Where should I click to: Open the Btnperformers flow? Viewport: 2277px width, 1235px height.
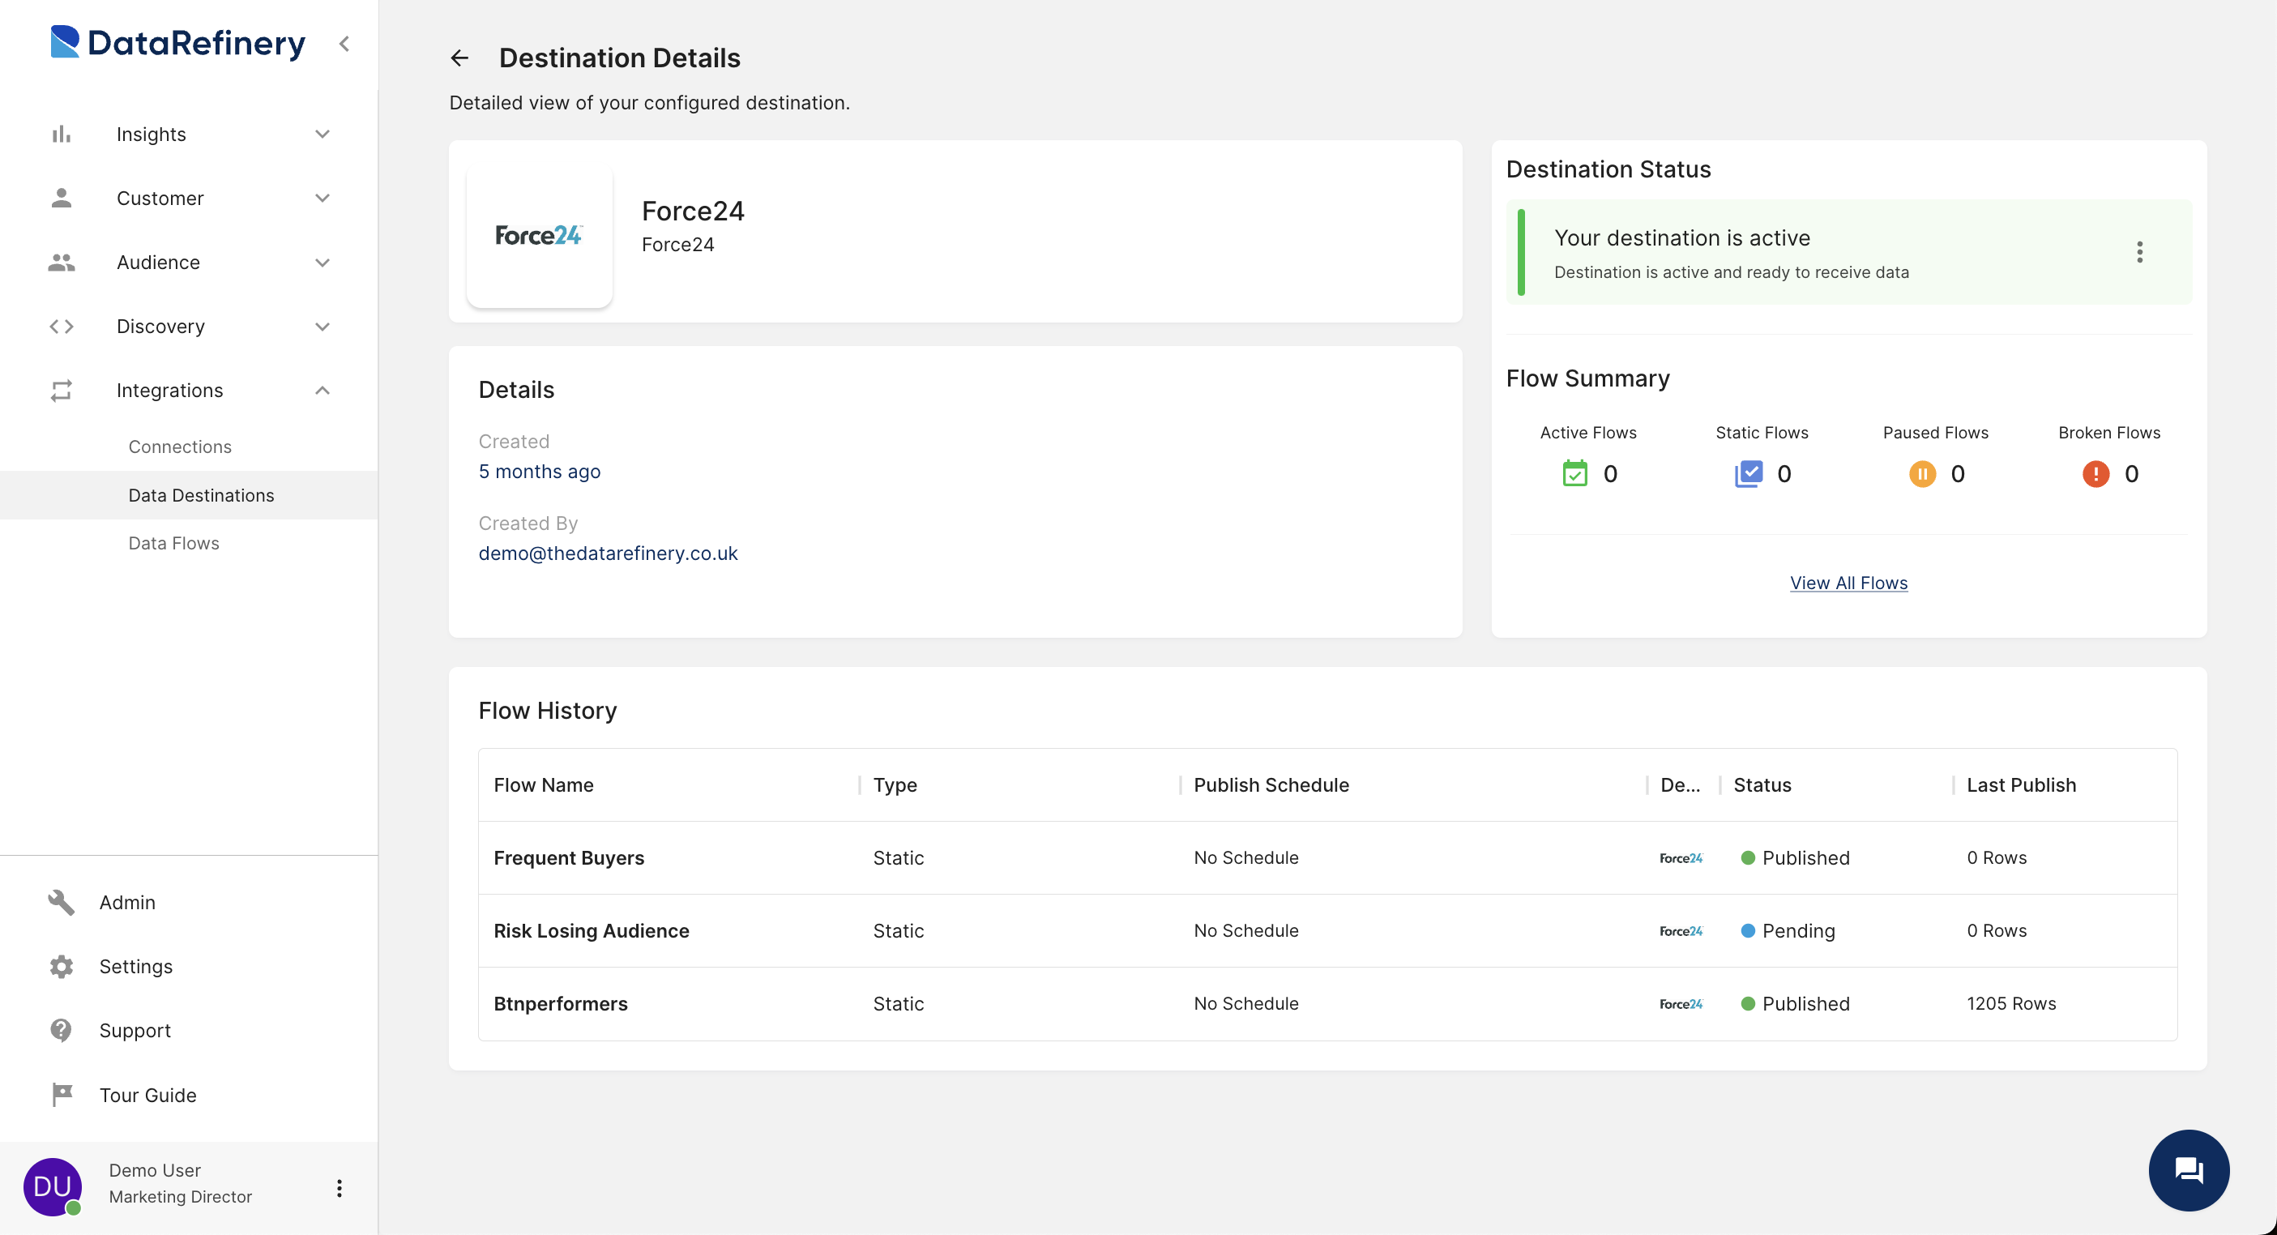[561, 1003]
